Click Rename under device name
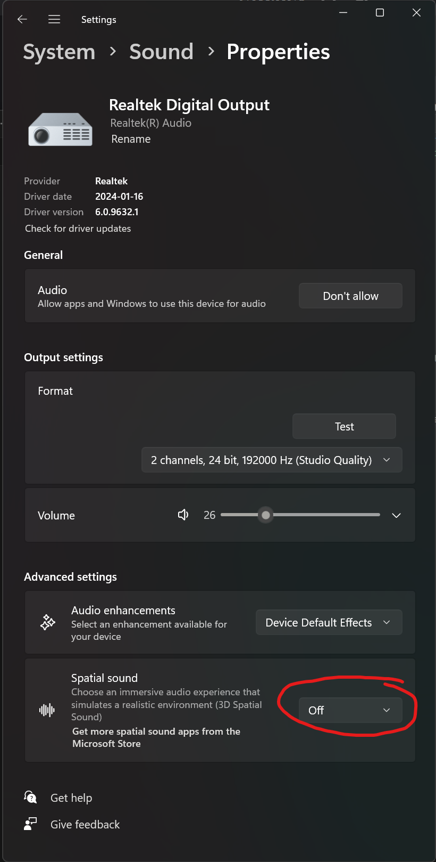The image size is (436, 862). (x=131, y=139)
